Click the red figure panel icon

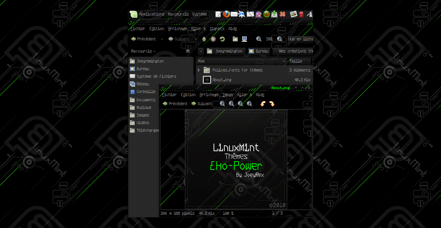point(301,14)
